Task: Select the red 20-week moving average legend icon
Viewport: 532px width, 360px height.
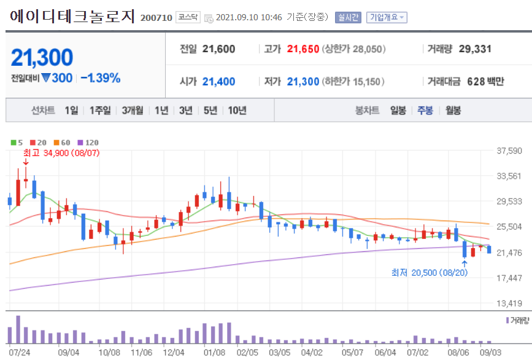Action: (32, 142)
